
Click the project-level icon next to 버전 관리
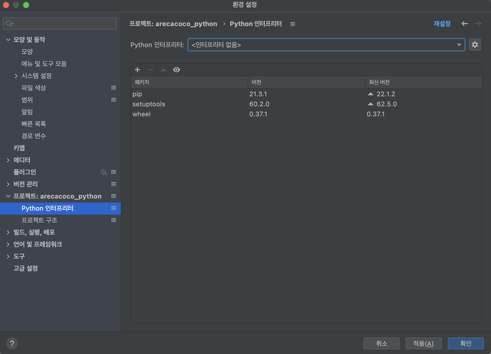tap(114, 184)
